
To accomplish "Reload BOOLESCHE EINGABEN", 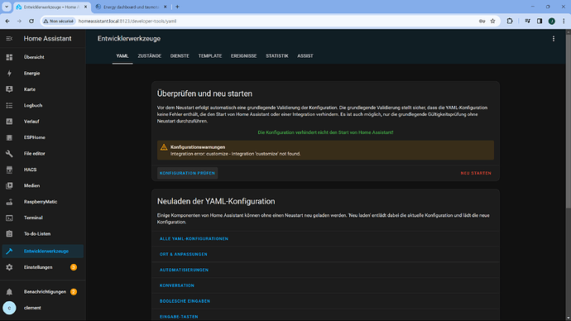I will (185, 301).
